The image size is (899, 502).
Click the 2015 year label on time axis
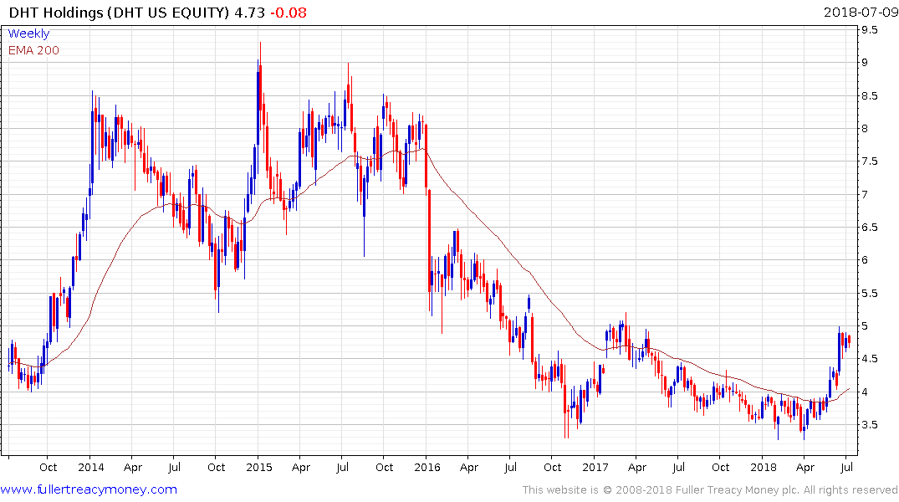258,467
